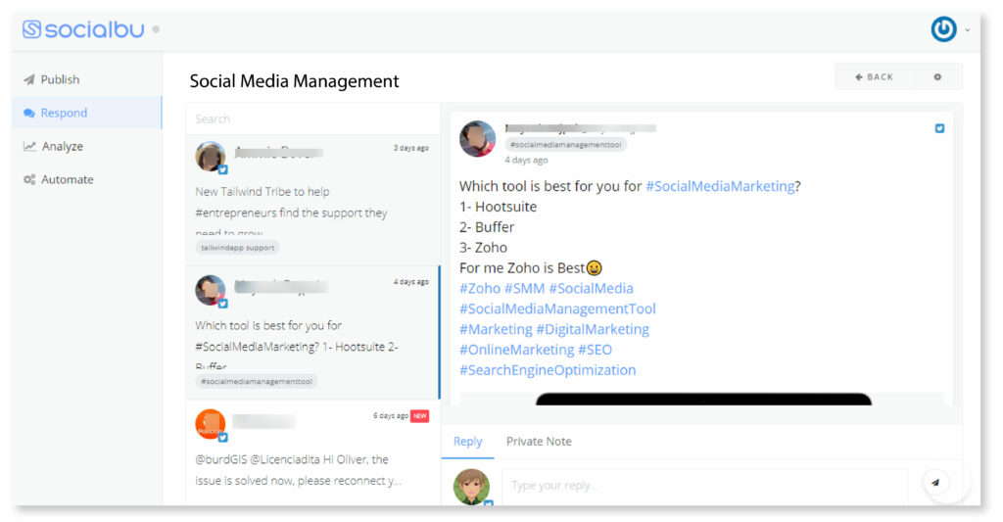1003x522 pixels.
Task: Click the tailwindapp support tag
Action: pyautogui.click(x=237, y=248)
